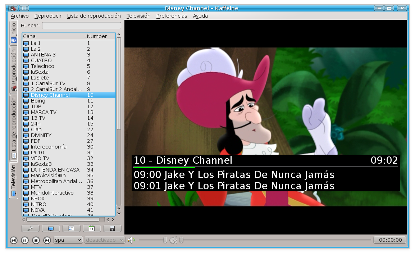This screenshot has height=255, width=415.
Task: Click the floppy disk record button
Action: click(x=112, y=228)
